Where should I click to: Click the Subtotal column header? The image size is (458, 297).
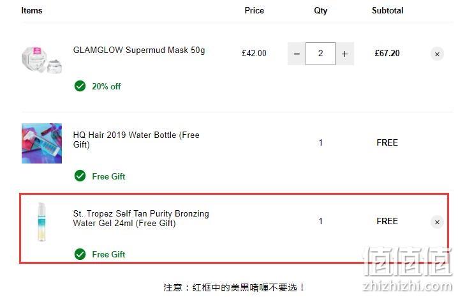tap(387, 10)
